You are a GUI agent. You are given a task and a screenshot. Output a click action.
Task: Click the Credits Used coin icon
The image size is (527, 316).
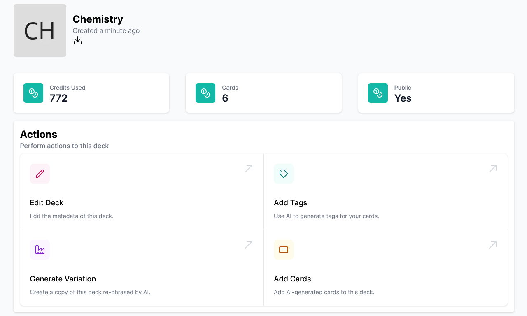click(x=33, y=93)
